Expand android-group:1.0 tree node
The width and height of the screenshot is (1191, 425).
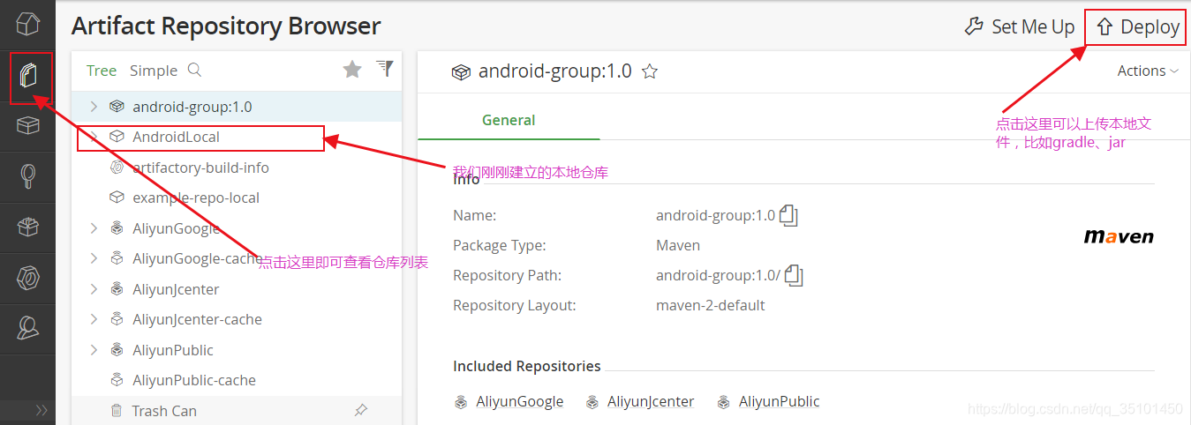(x=94, y=107)
